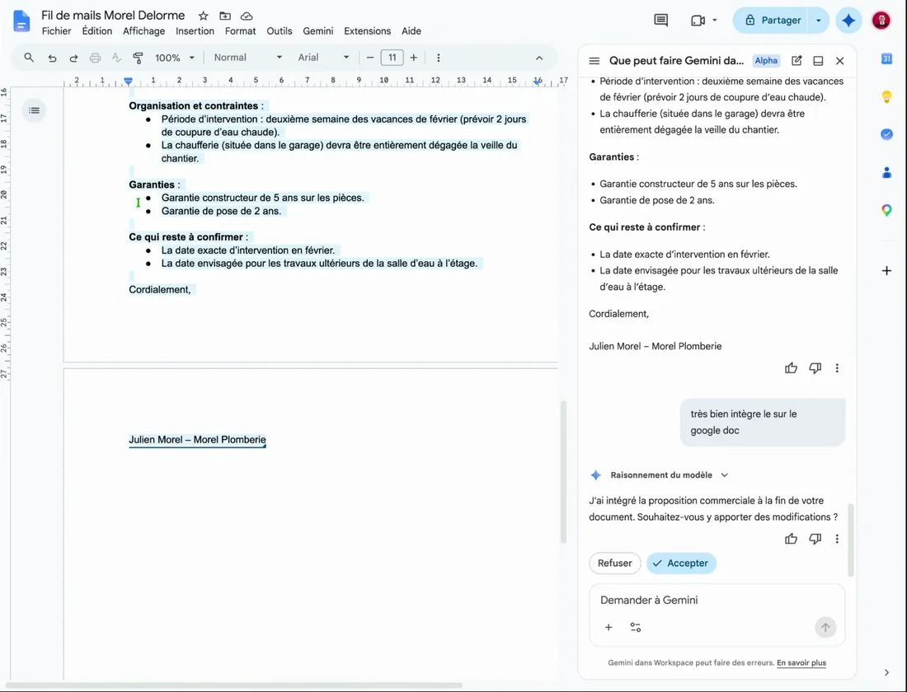Star the document Fil de mails Morel Delorme
The image size is (907, 692).
[x=203, y=16]
